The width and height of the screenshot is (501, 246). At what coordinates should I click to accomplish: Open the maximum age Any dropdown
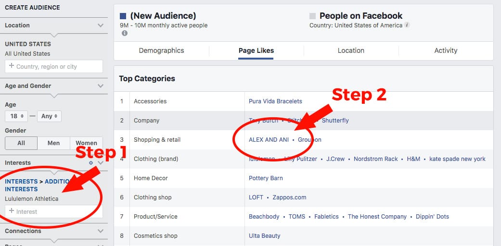49,116
